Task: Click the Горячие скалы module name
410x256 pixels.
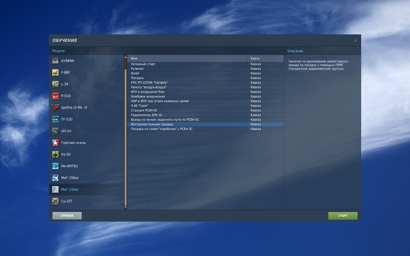Action: 73,143
